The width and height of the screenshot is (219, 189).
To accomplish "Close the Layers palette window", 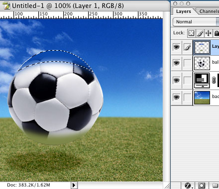I will (x=175, y=3).
